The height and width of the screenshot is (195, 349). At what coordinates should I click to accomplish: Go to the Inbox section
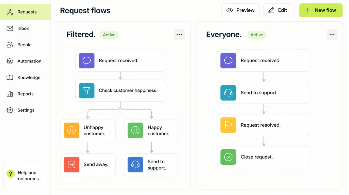(x=25, y=28)
